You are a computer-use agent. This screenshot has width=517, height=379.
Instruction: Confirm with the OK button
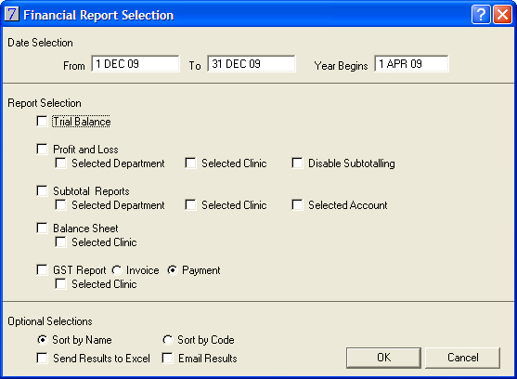(383, 358)
